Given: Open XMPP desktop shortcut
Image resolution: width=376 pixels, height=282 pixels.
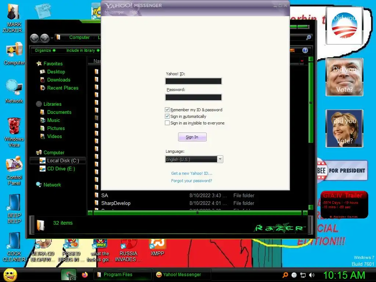Looking at the screenshot, I should (157, 247).
